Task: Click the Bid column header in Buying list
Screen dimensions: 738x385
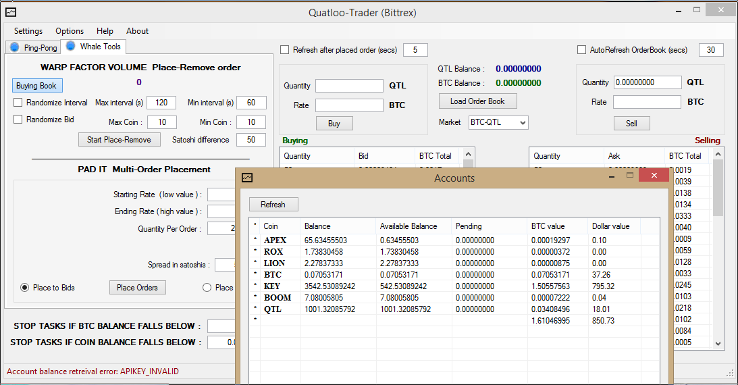Action: pyautogui.click(x=384, y=156)
